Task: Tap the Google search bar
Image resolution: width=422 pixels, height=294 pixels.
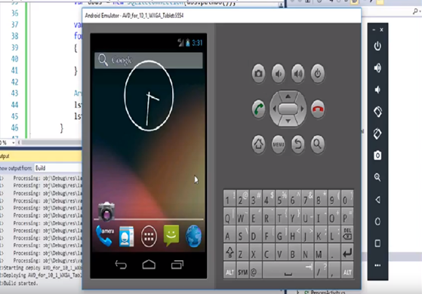Action: click(x=149, y=60)
